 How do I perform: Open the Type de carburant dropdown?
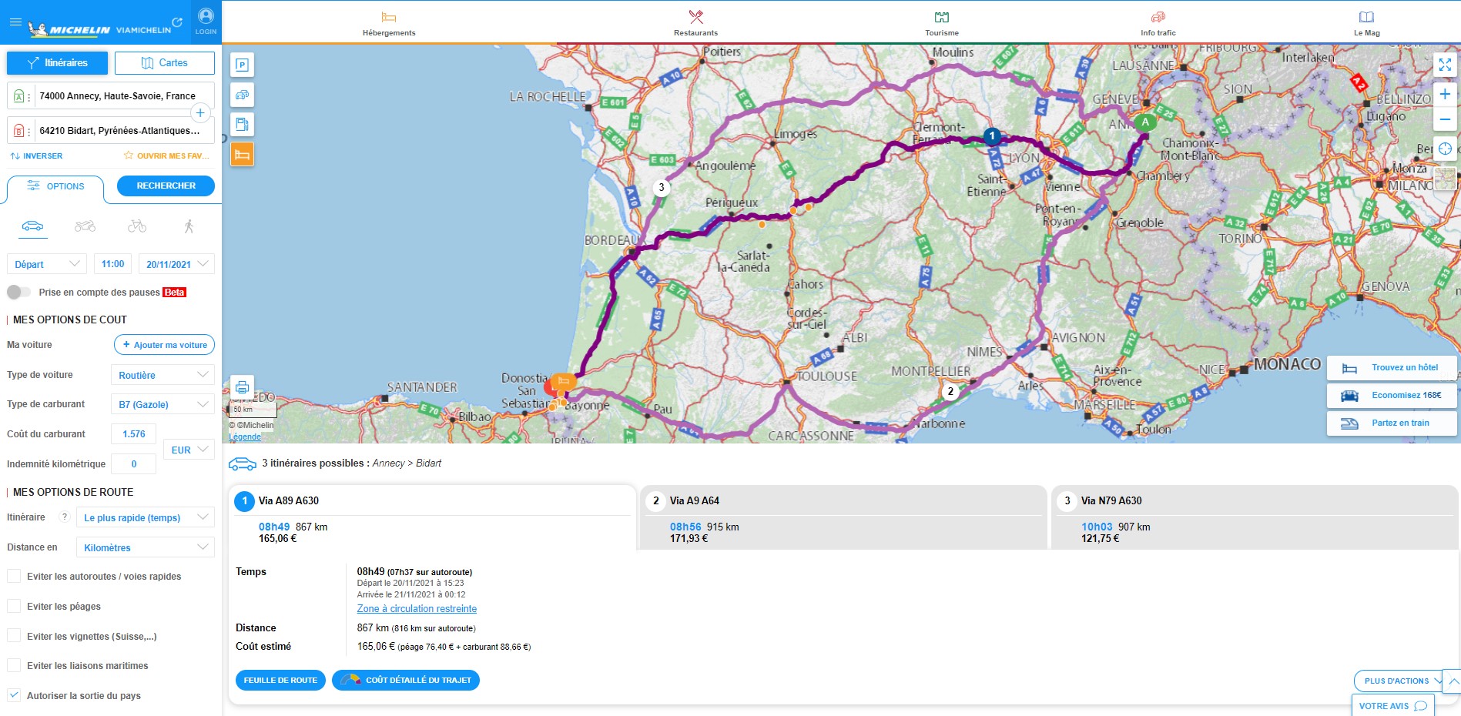pyautogui.click(x=163, y=404)
